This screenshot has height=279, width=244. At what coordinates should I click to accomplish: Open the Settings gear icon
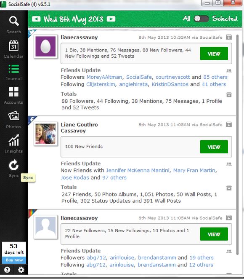(x=21, y=270)
